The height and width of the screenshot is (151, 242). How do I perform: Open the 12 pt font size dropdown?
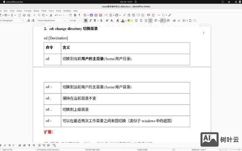[x=80, y=21]
